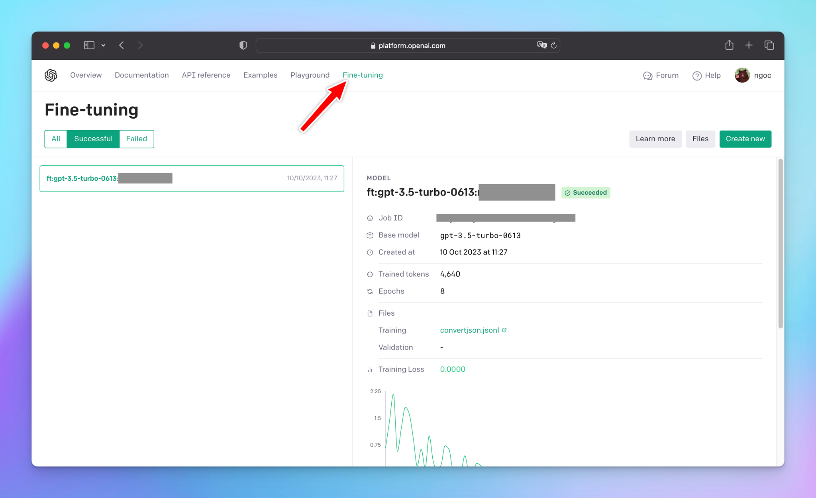This screenshot has height=498, width=816.
Task: Show tab overview icon
Action: 769,45
